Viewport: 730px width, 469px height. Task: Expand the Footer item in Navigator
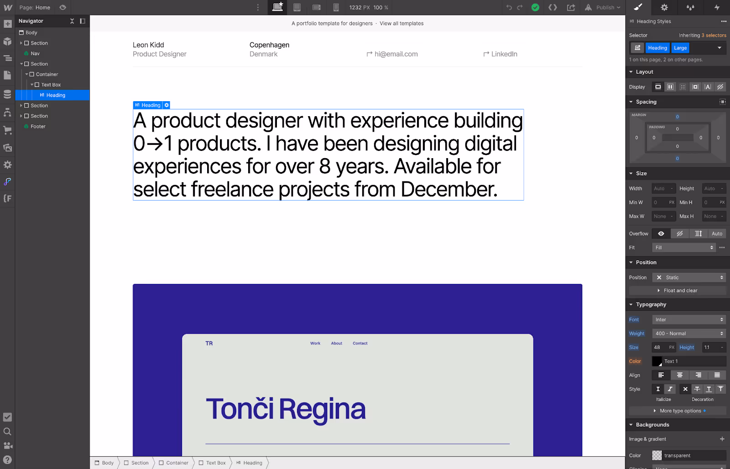[x=21, y=126]
